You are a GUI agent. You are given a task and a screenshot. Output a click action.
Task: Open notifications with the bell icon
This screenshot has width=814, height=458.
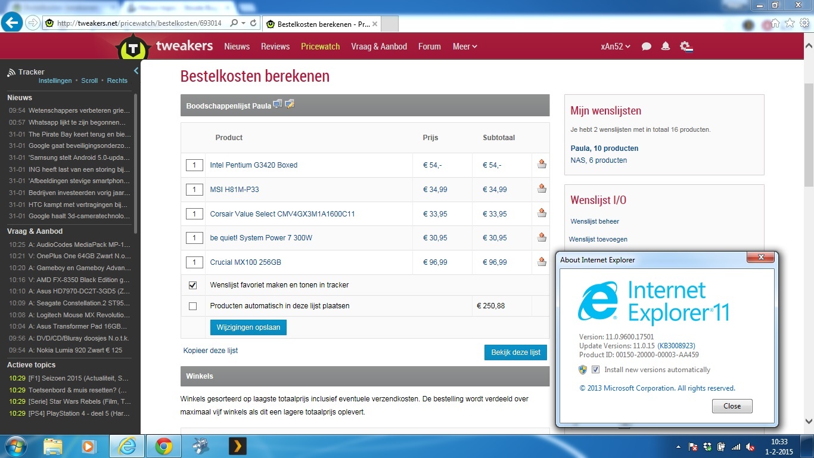666,47
